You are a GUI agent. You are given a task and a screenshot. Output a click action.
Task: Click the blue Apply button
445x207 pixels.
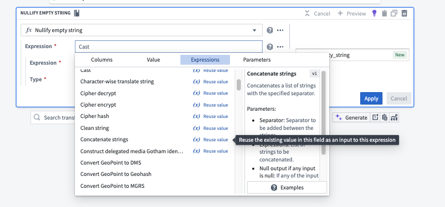click(x=371, y=98)
